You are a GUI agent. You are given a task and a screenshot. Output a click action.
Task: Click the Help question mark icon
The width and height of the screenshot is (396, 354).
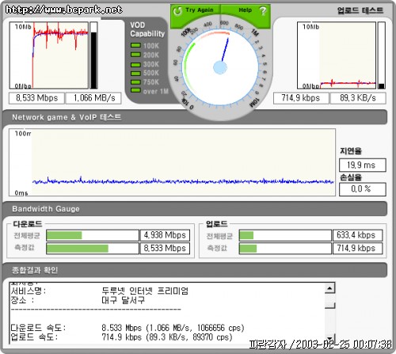[263, 11]
